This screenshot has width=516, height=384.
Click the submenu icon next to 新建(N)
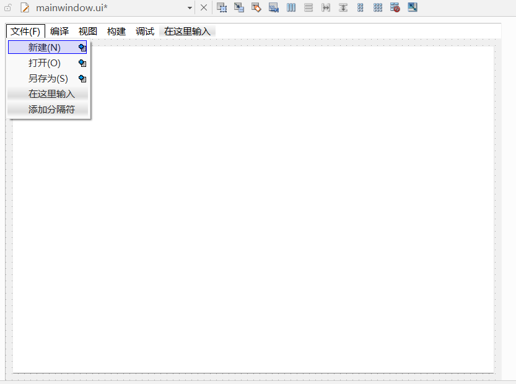[82, 48]
